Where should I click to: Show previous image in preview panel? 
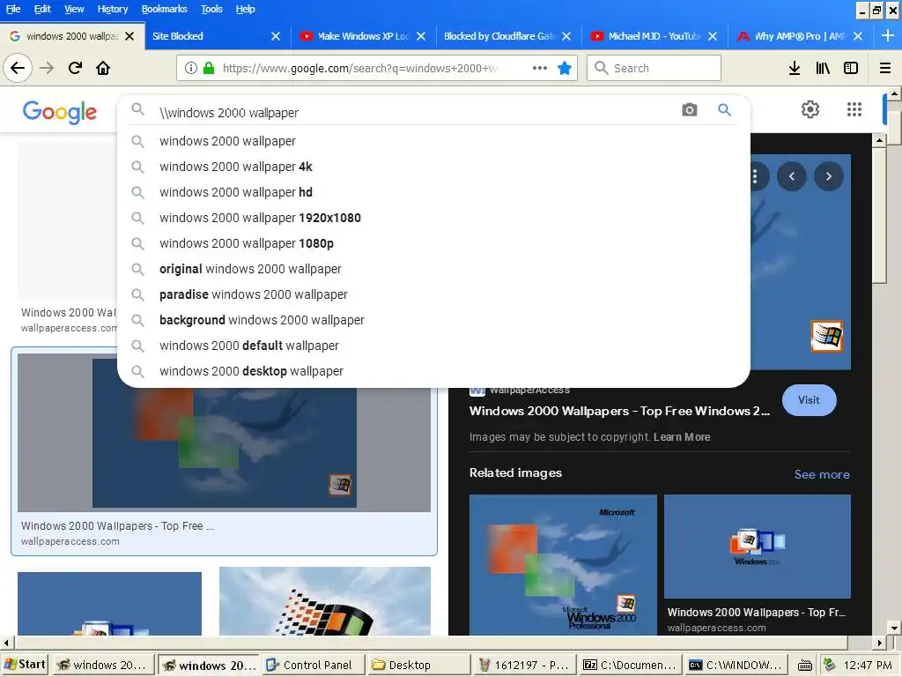(792, 176)
